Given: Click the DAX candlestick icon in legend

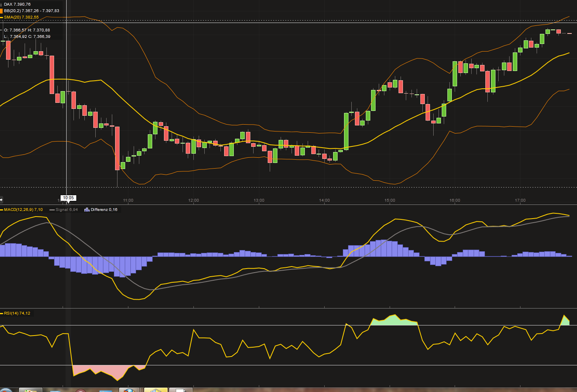Looking at the screenshot, I should (x=1, y=4).
